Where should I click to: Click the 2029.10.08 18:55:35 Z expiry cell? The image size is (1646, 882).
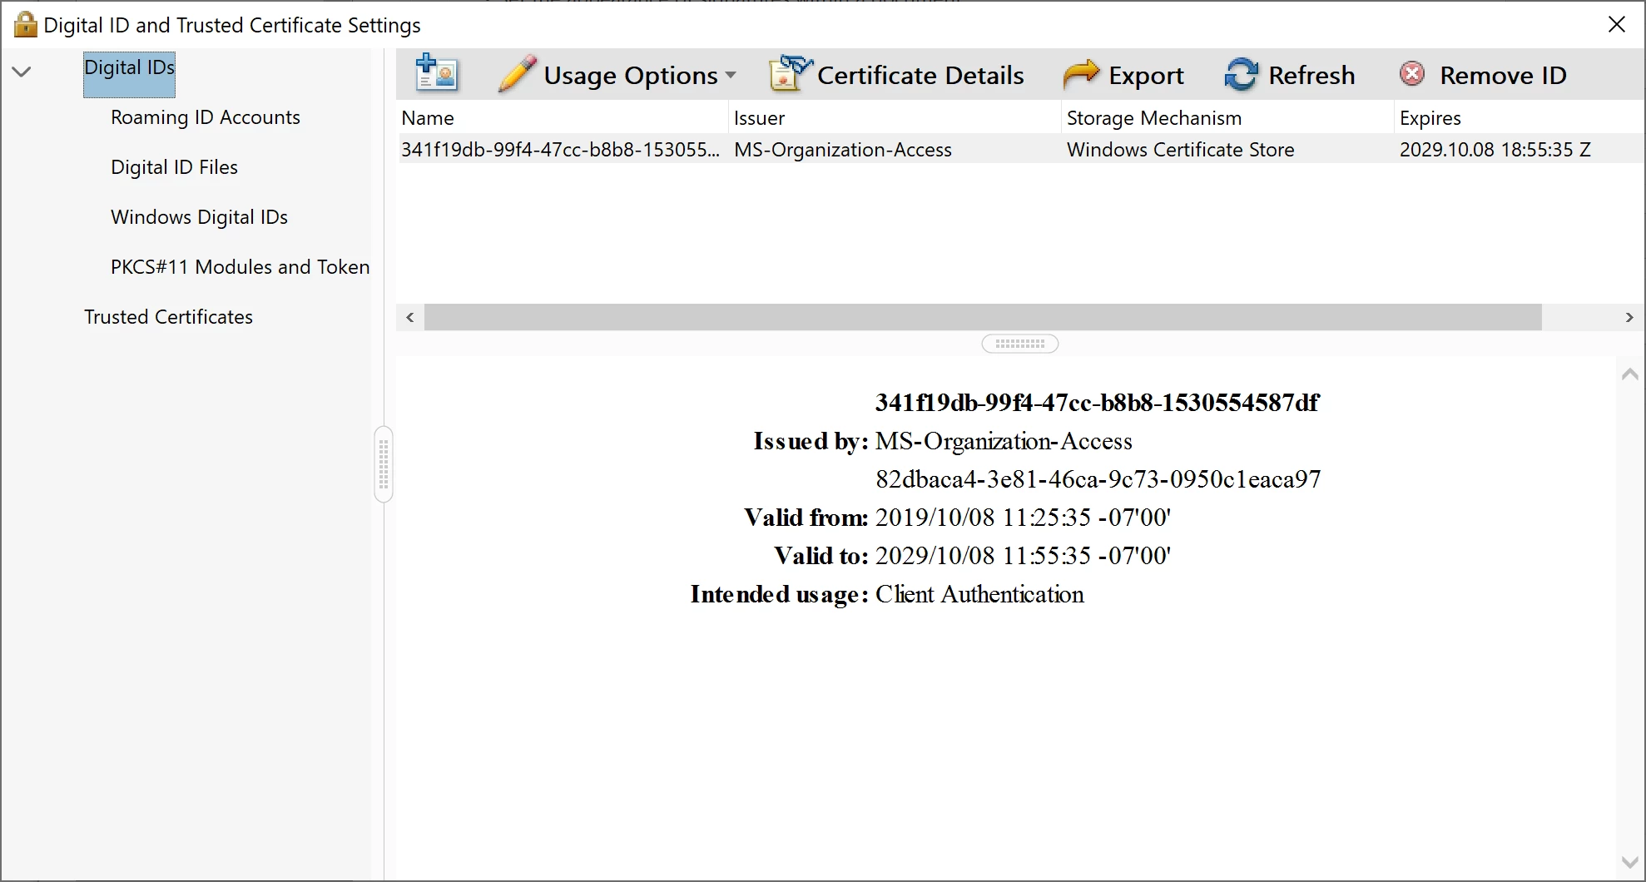(1495, 150)
